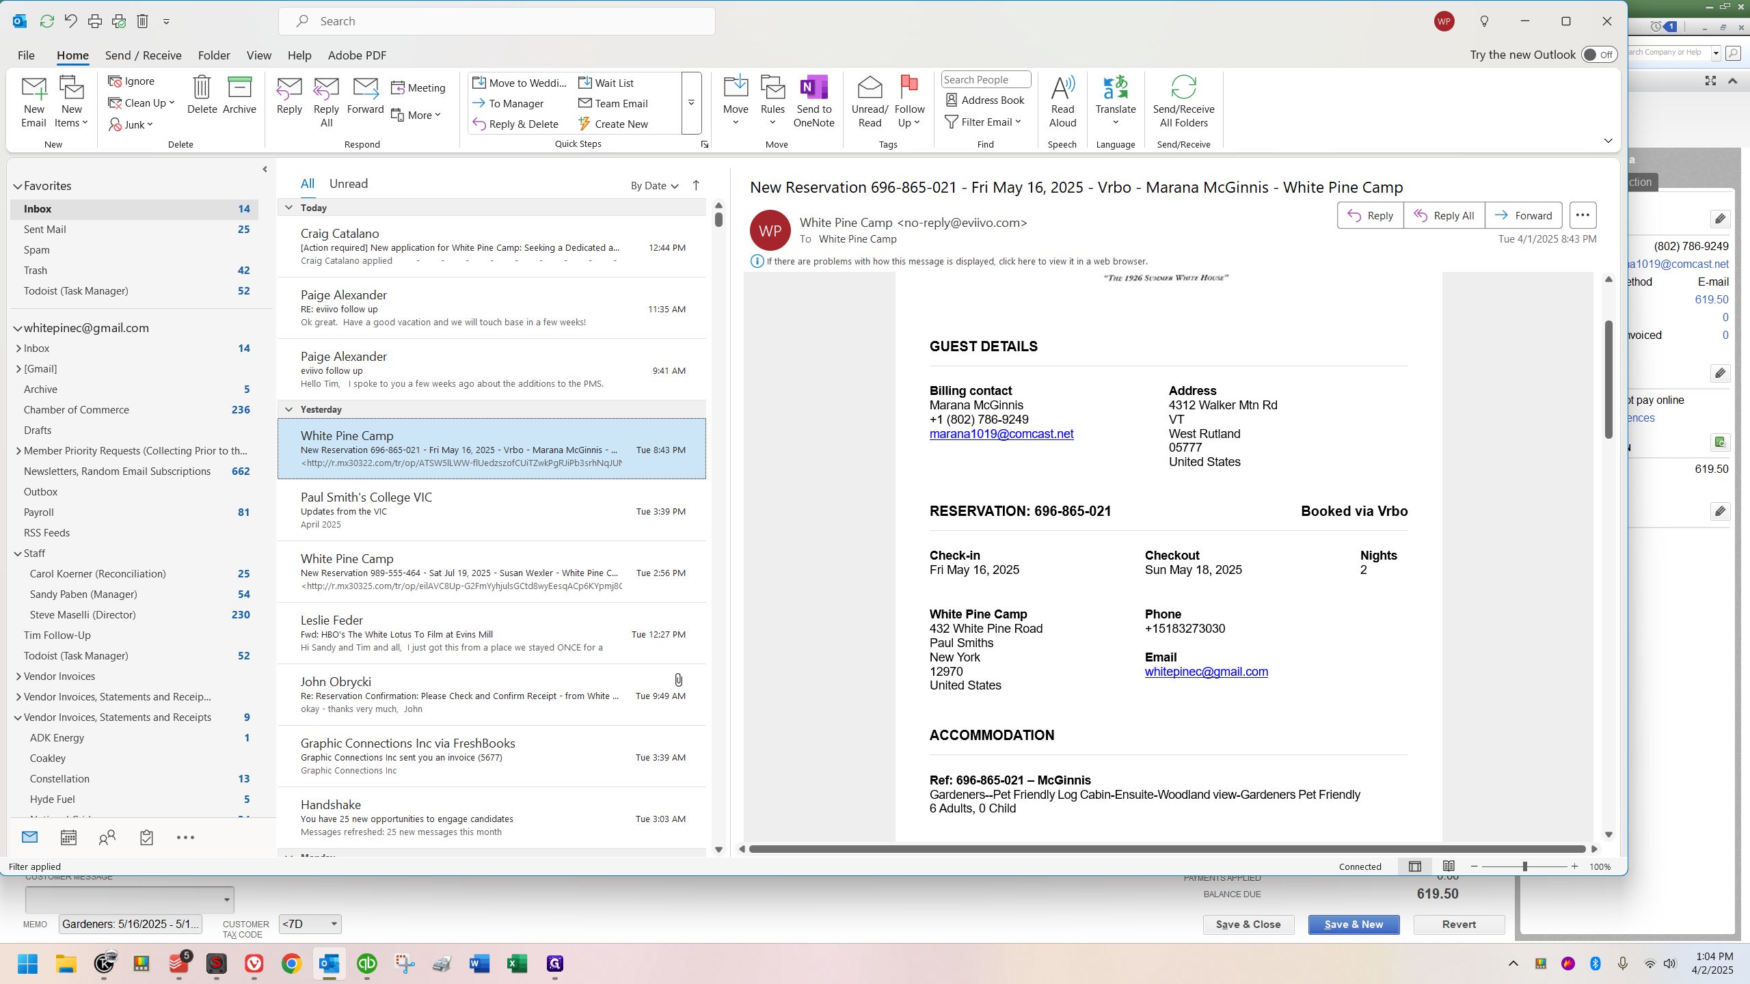
Task: Open Read Aloud speech tool
Action: click(1062, 102)
